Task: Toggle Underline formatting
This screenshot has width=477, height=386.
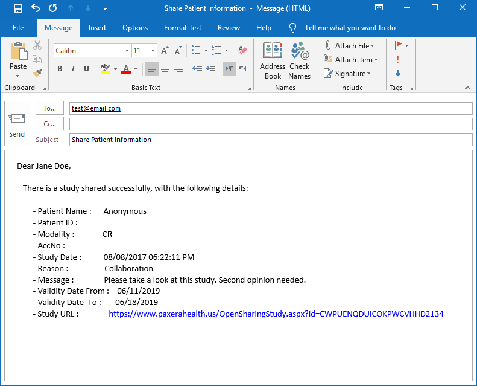Action: (86, 69)
